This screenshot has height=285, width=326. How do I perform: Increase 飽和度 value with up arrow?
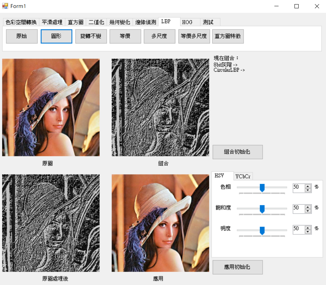[x=308, y=207]
